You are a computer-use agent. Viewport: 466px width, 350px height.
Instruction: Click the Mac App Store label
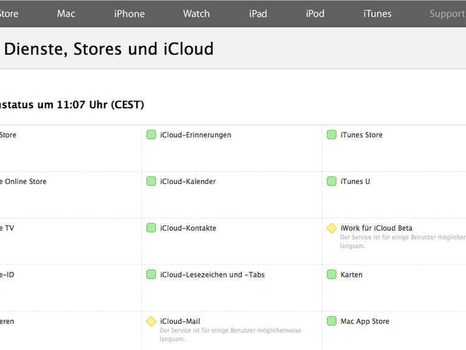pos(365,321)
